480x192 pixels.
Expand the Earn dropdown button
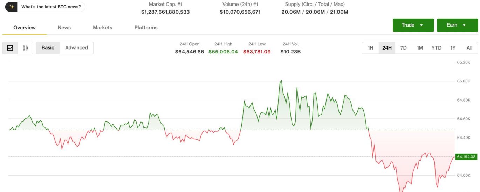(x=457, y=25)
